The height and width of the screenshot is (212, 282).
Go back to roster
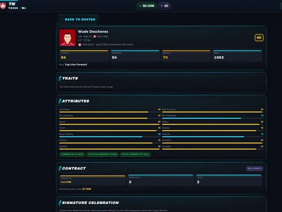78,19
